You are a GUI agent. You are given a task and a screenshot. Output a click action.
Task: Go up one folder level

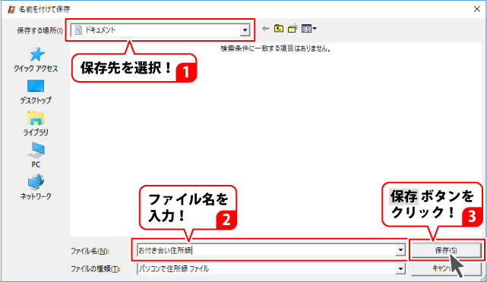[279, 29]
